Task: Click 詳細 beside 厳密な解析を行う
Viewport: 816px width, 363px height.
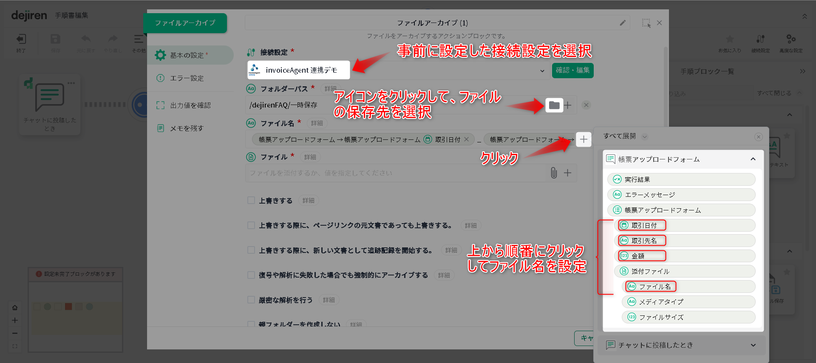Action: [x=329, y=300]
